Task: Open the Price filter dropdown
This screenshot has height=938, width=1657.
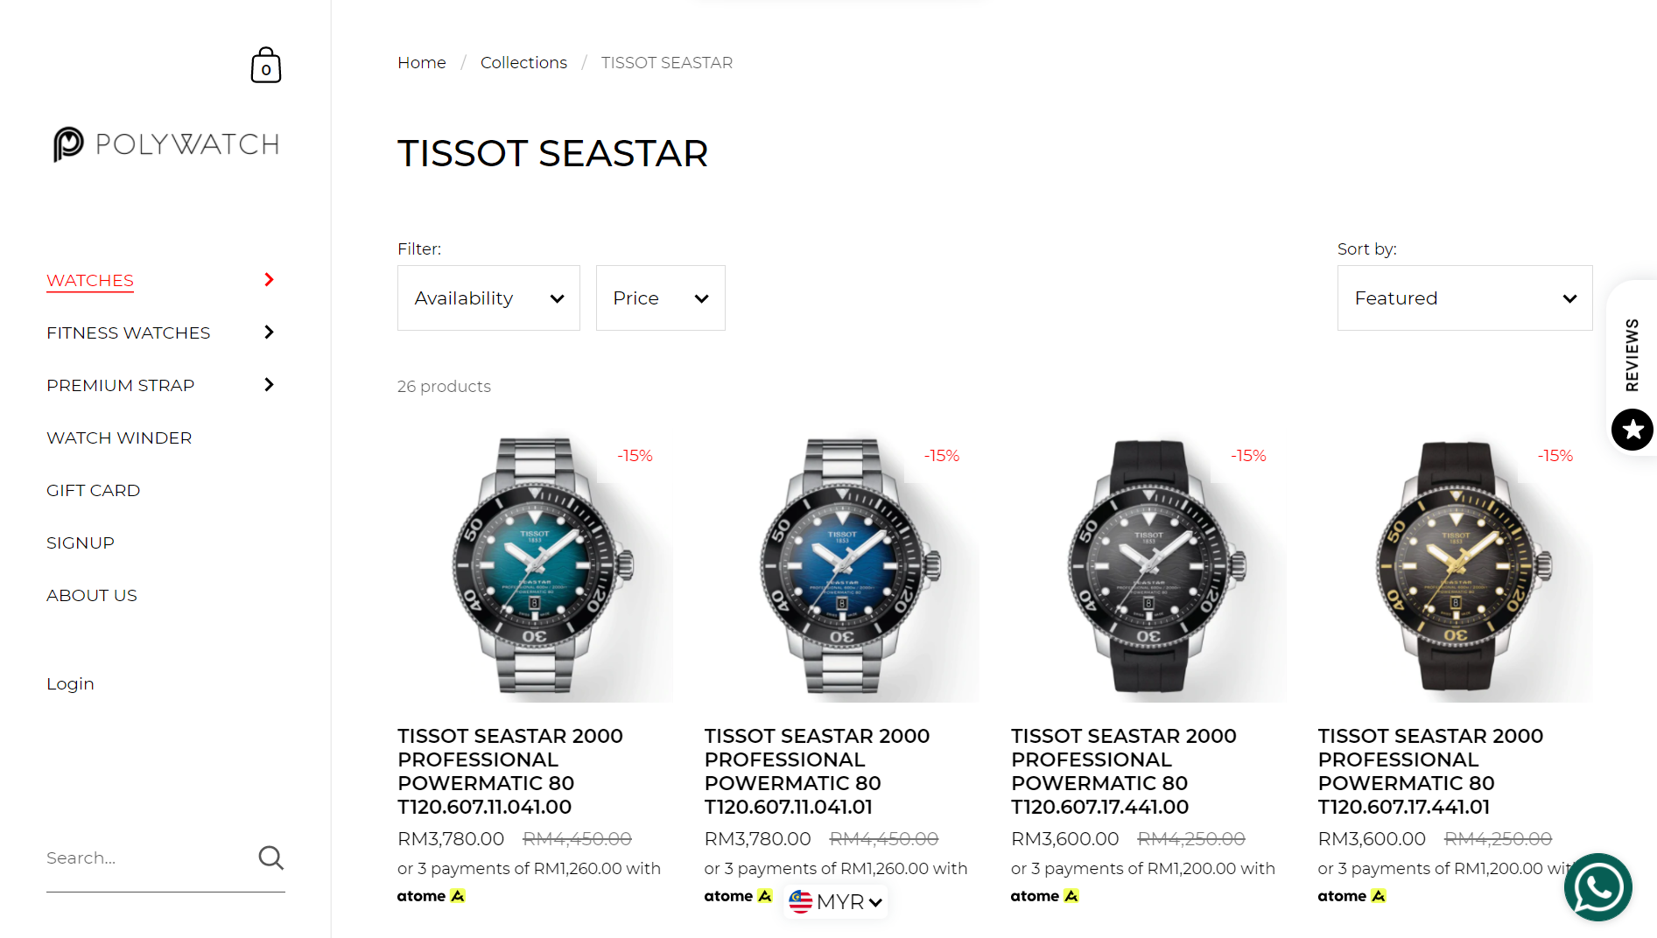Action: 661,298
